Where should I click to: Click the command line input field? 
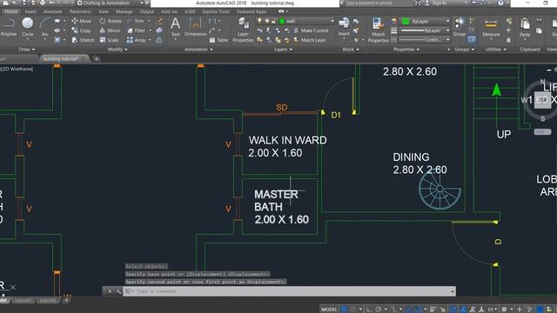point(289,291)
